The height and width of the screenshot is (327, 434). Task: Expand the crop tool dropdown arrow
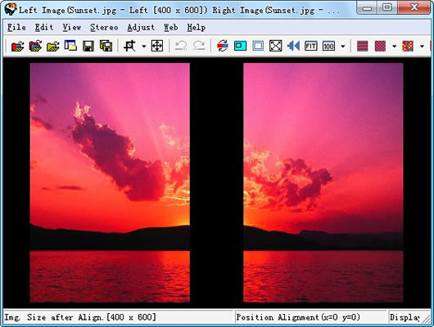(144, 46)
